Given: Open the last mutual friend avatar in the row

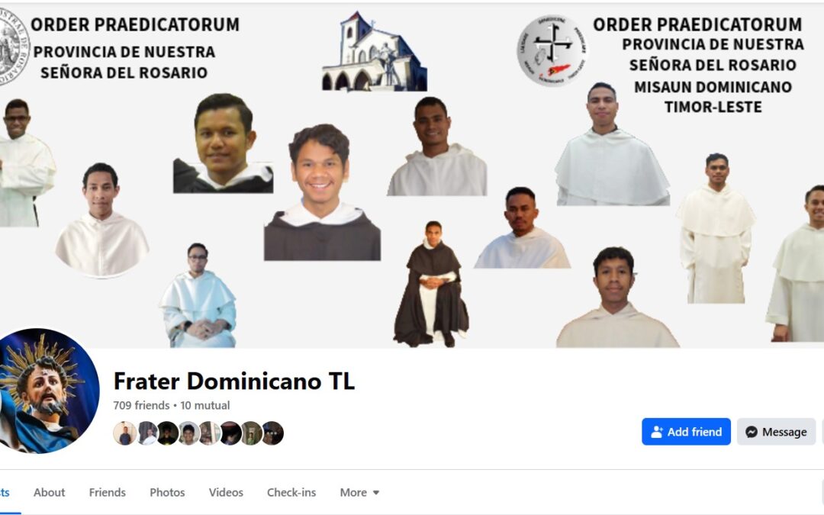Looking at the screenshot, I should tap(272, 433).
